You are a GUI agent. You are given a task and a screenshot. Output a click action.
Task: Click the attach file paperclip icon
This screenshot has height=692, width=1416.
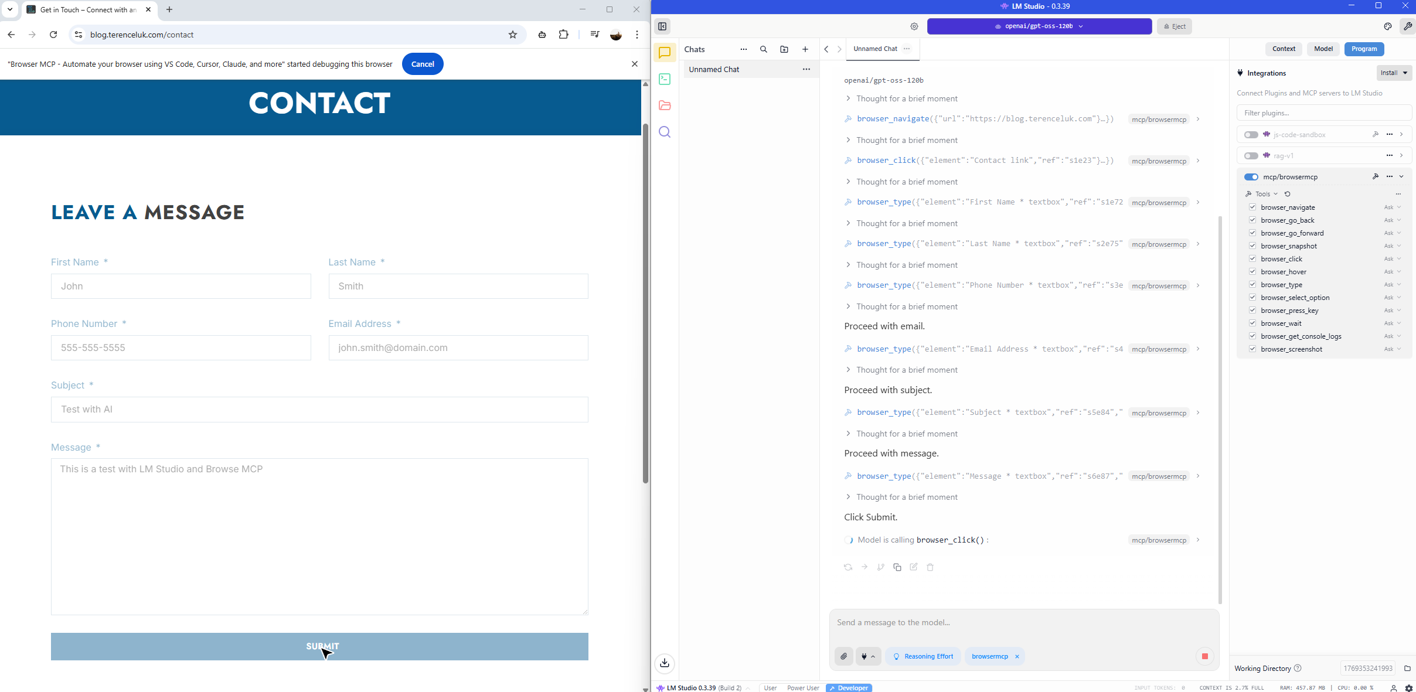843,656
